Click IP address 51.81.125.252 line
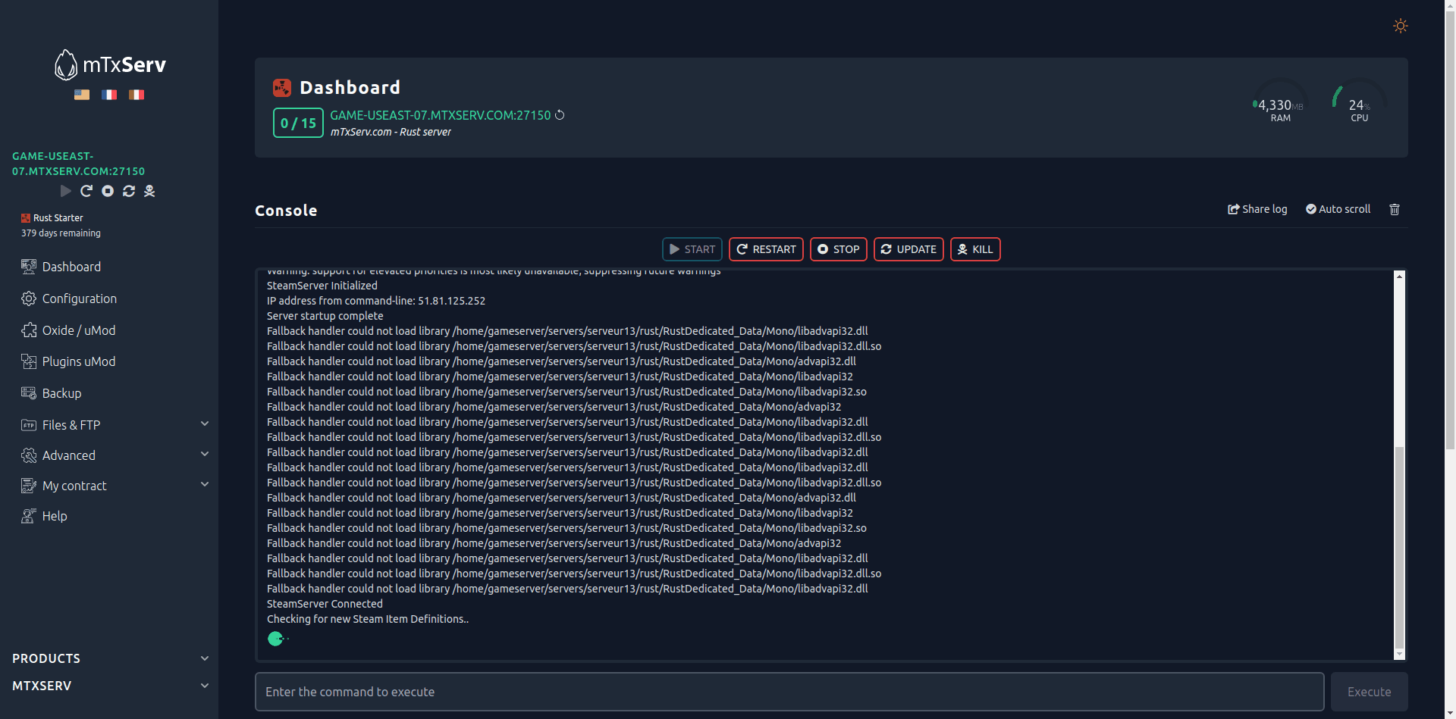 375,301
